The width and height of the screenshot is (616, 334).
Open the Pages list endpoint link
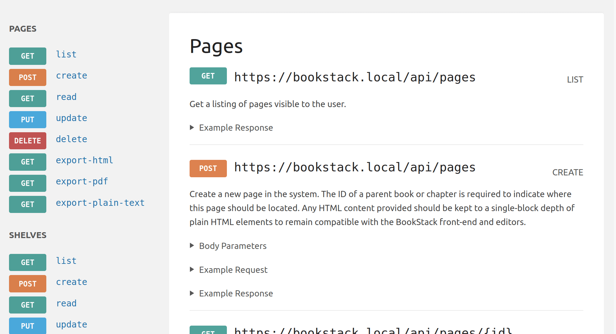click(66, 55)
